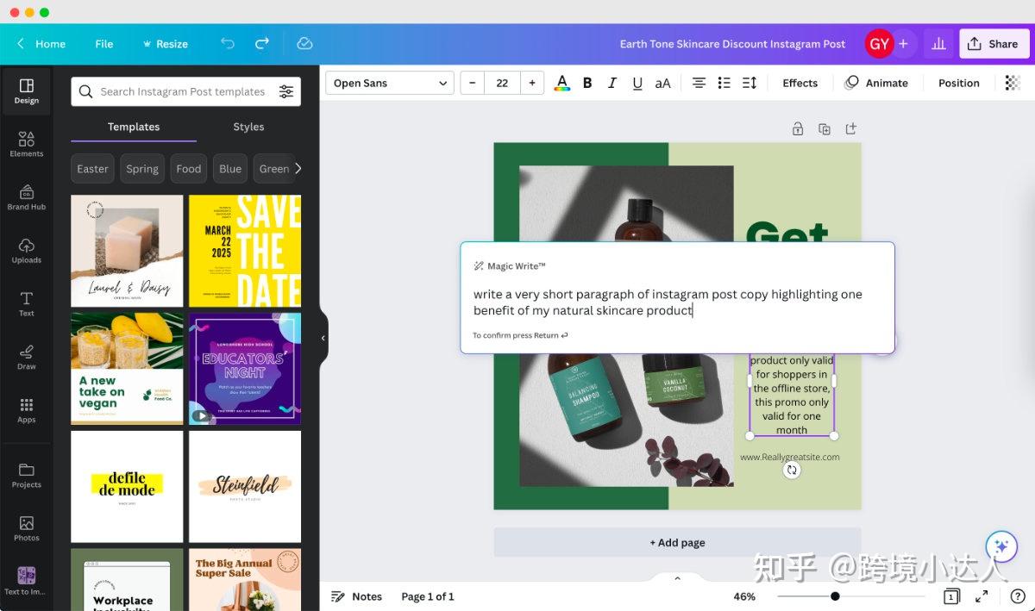
Task: Open the Uploads panel
Action: (26, 250)
